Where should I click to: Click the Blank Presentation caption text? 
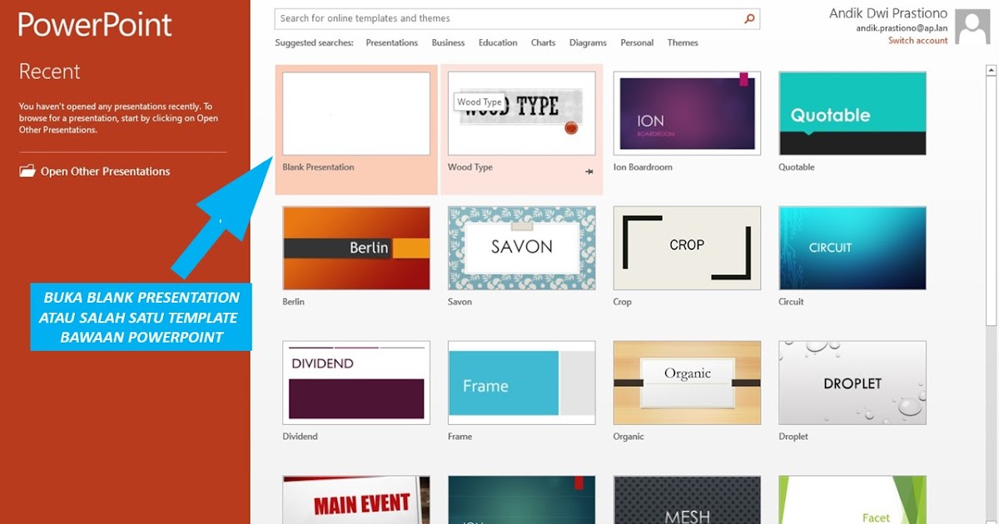[318, 167]
